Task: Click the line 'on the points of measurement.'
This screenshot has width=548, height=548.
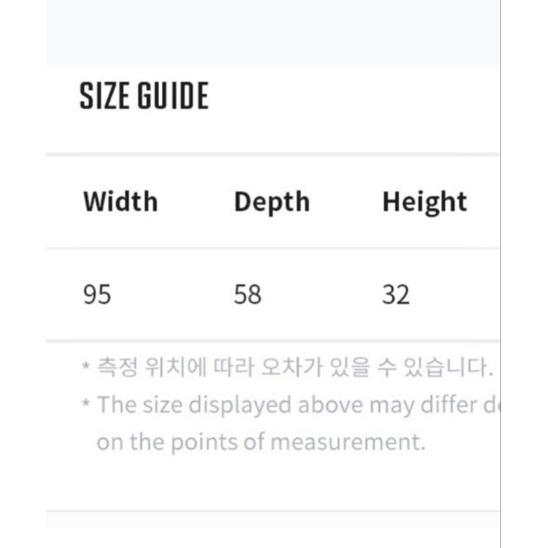Action: click(260, 442)
